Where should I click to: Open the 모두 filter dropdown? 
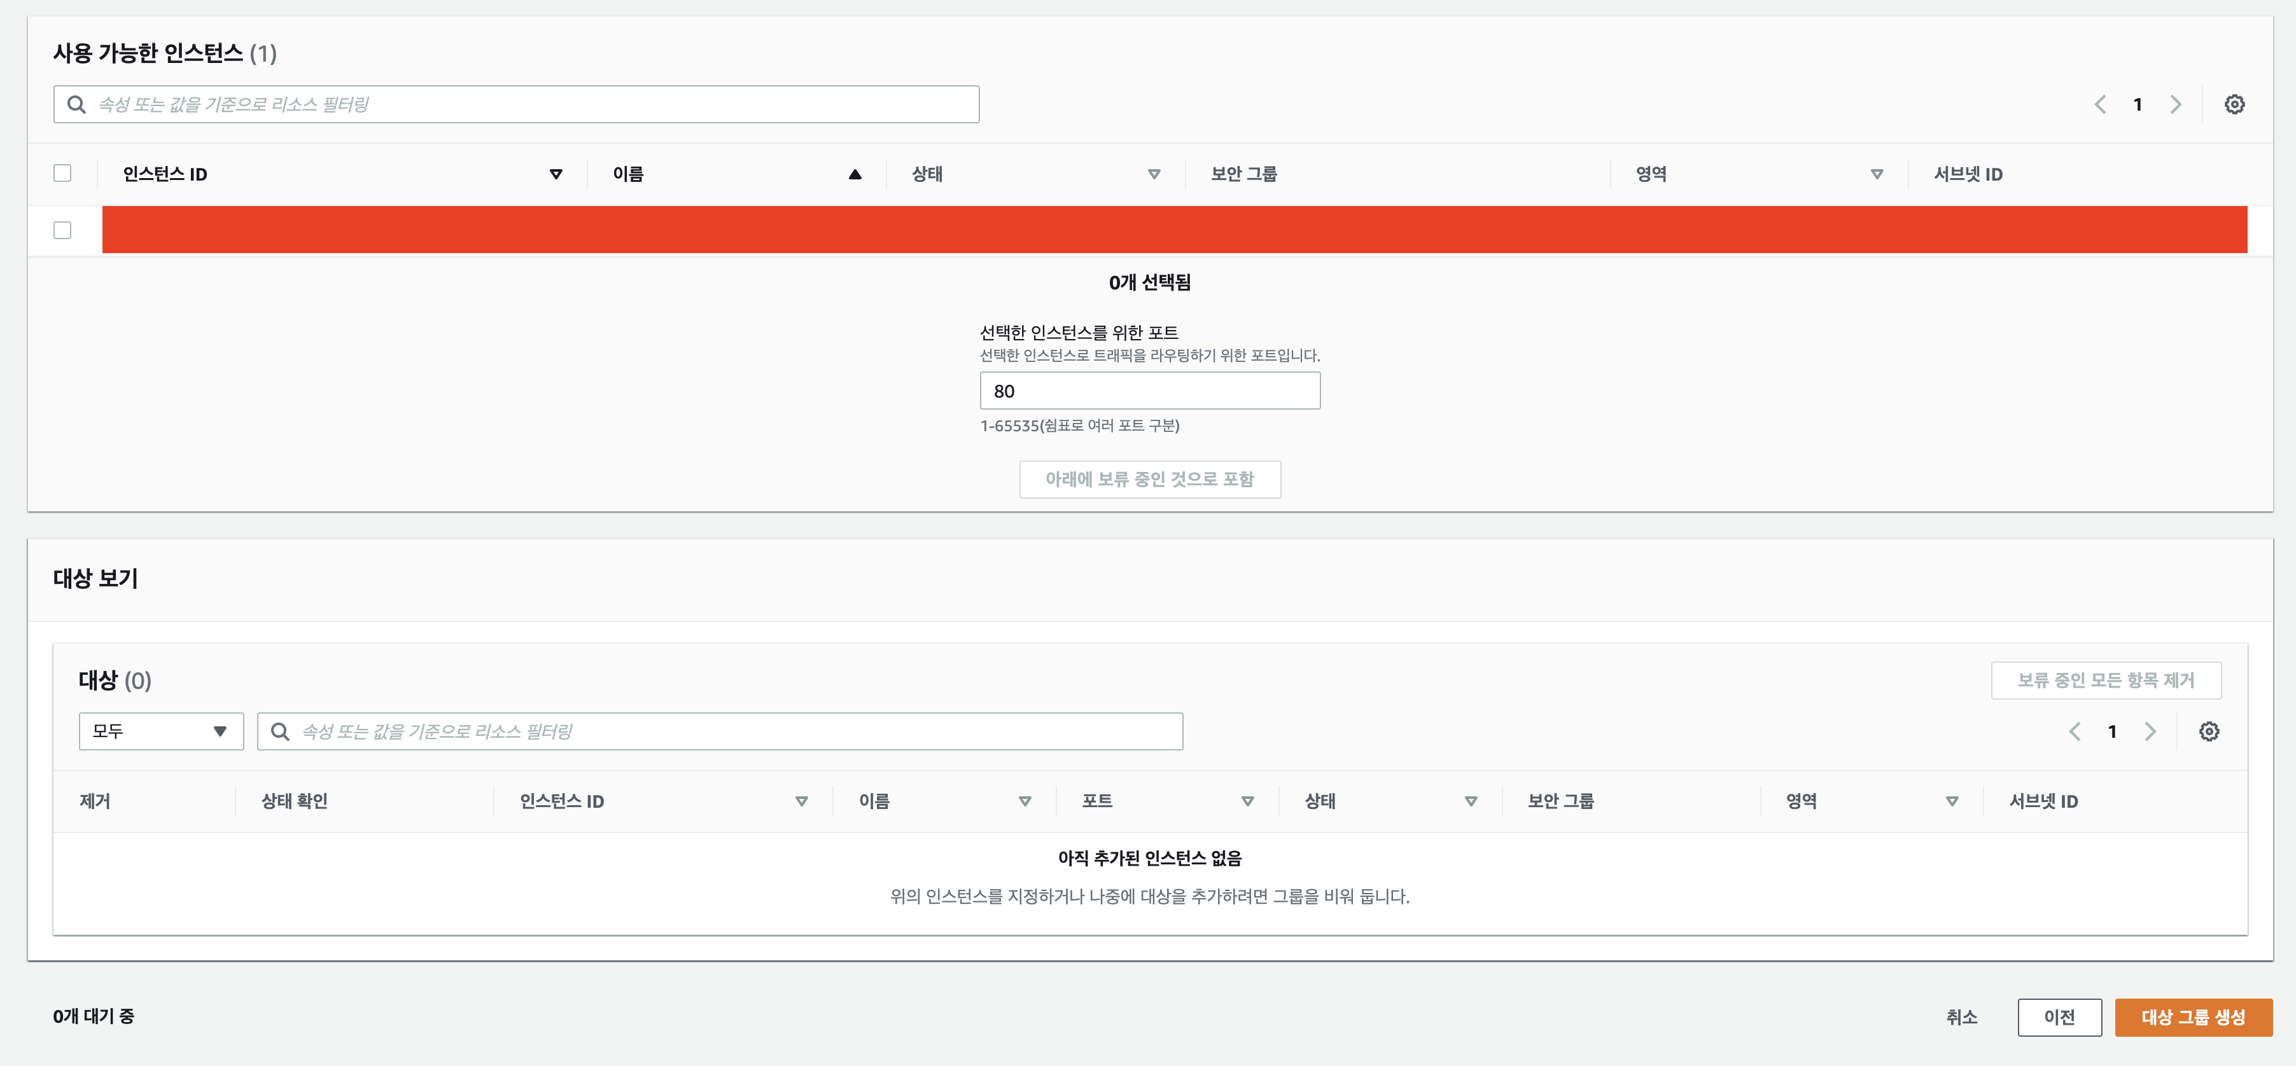tap(160, 731)
